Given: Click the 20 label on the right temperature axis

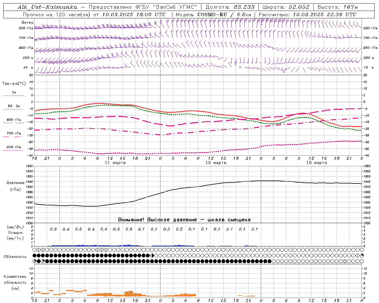Looking at the screenshot, I should click(365, 75).
